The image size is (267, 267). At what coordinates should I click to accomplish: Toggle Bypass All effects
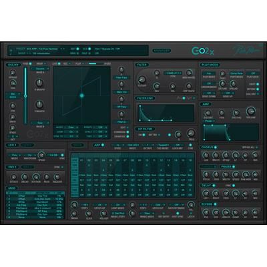[257, 148]
